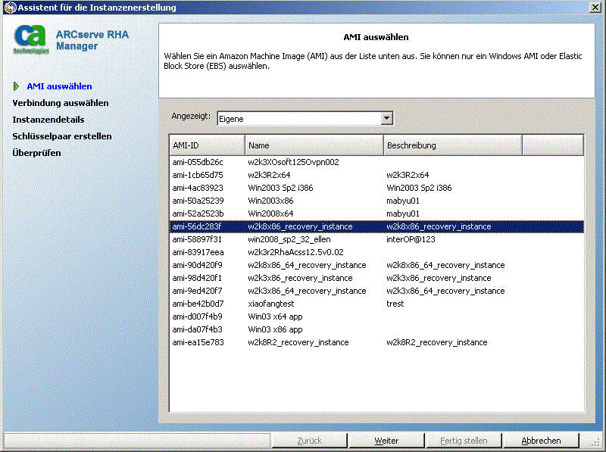Click the green arrow beside AMI auswählen
Image resolution: width=606 pixels, height=452 pixels.
[16, 86]
